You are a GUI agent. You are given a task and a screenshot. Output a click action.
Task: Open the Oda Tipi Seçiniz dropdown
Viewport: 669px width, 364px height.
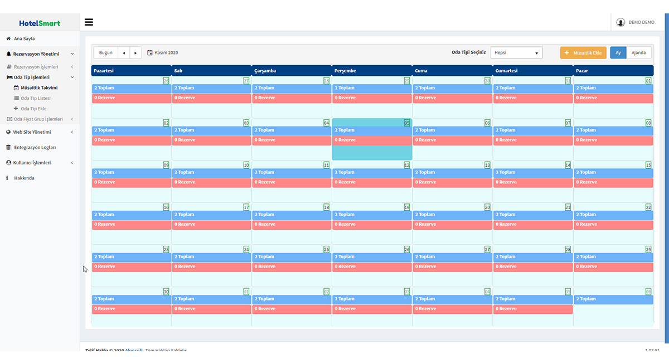pos(516,53)
